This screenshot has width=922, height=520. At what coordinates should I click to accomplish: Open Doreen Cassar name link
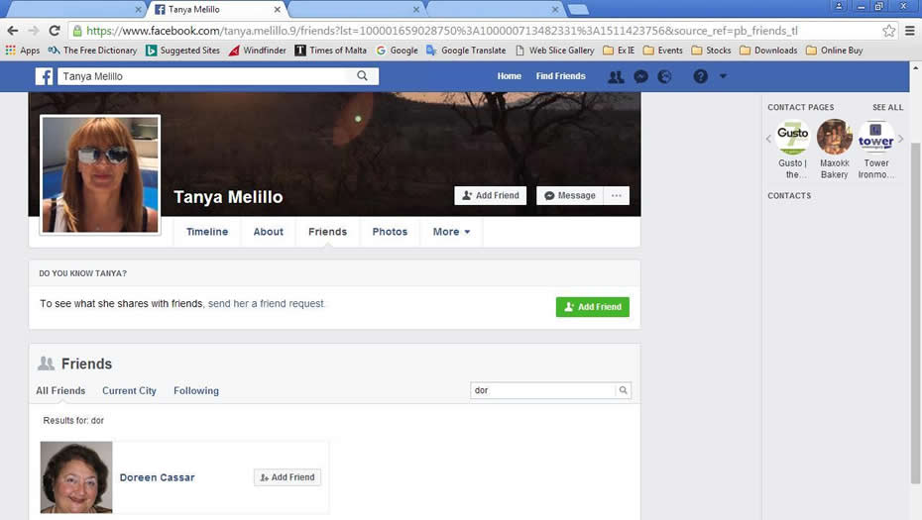157,477
